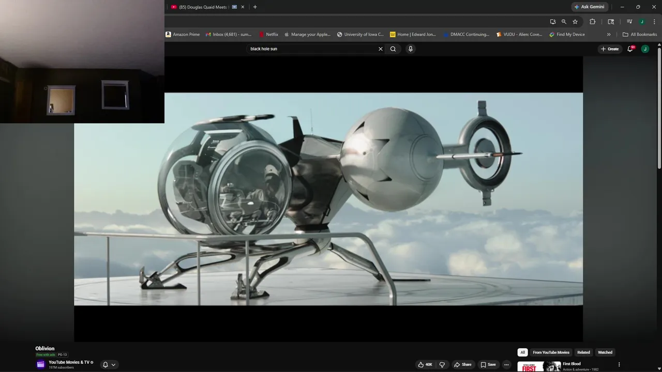Image resolution: width=662 pixels, height=372 pixels.
Task: Open the DMACC Continuing bookmark
Action: (466, 35)
